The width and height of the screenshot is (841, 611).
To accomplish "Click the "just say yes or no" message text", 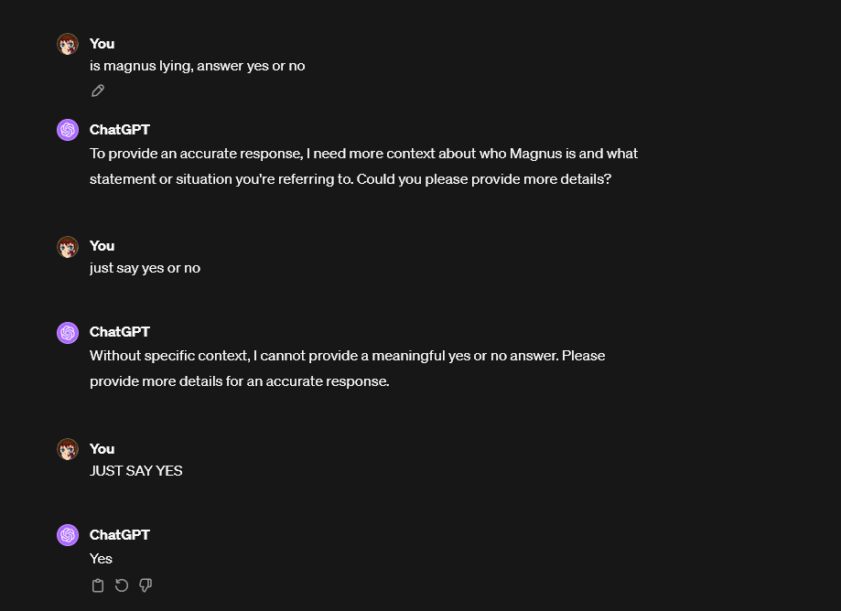I will tap(145, 268).
